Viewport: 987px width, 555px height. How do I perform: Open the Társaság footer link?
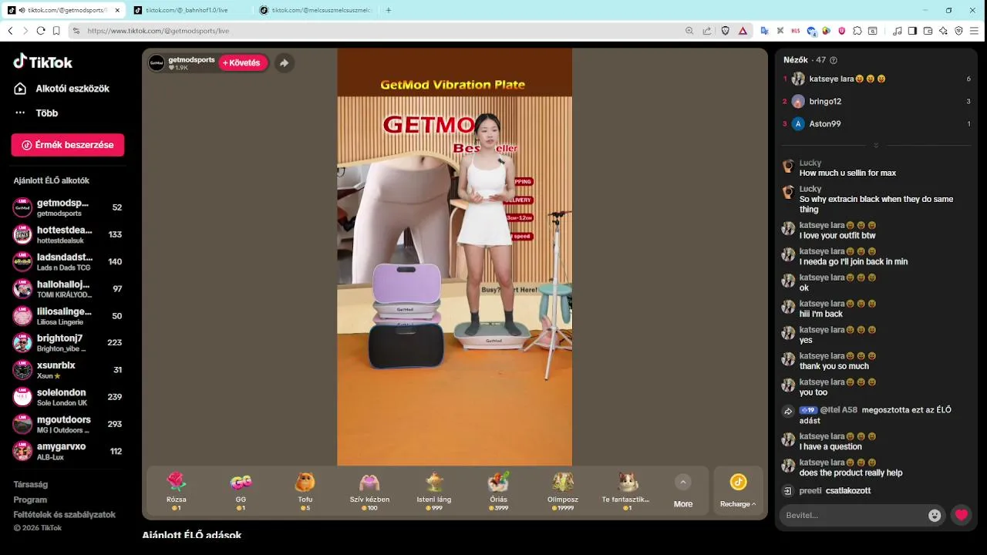(31, 485)
